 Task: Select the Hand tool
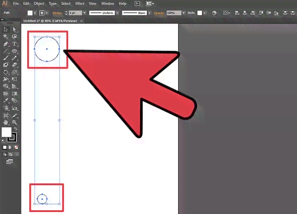(6, 122)
